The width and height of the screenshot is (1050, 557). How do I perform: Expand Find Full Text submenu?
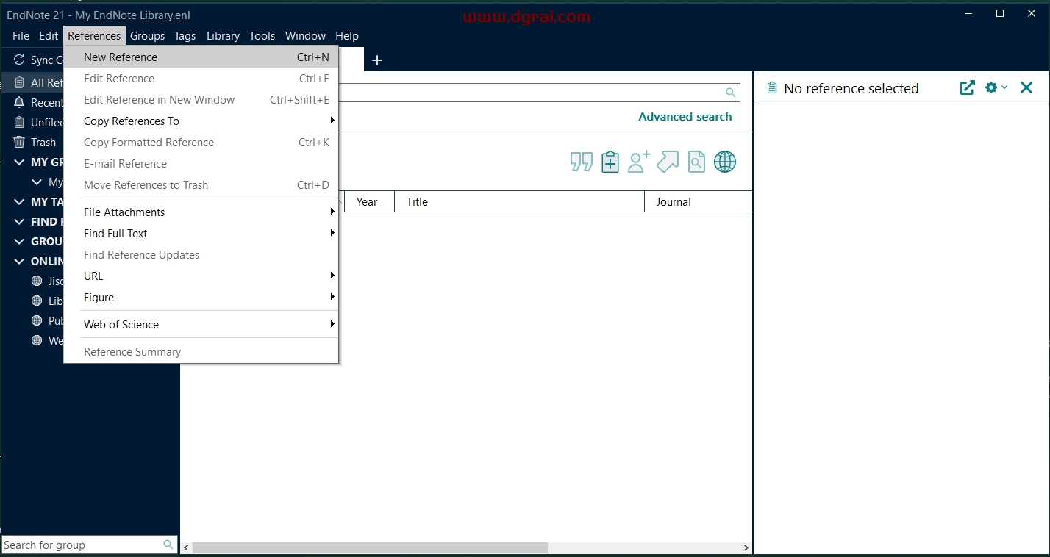(x=201, y=233)
